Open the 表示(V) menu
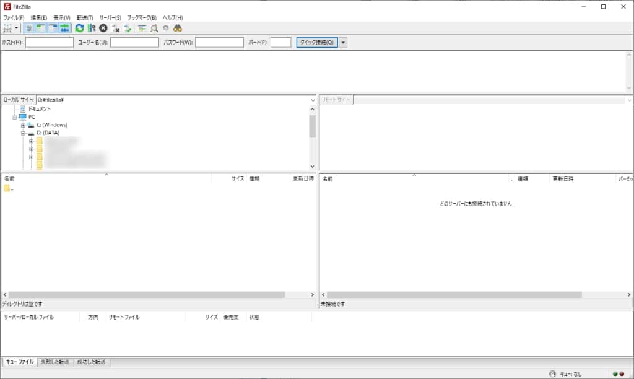 [x=62, y=18]
